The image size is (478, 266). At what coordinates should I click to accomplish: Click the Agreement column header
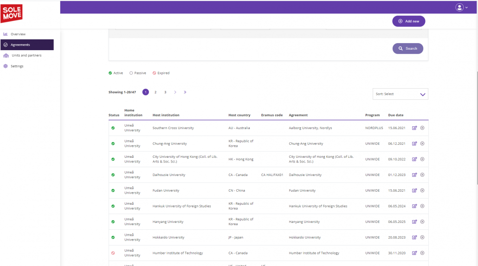pos(298,115)
